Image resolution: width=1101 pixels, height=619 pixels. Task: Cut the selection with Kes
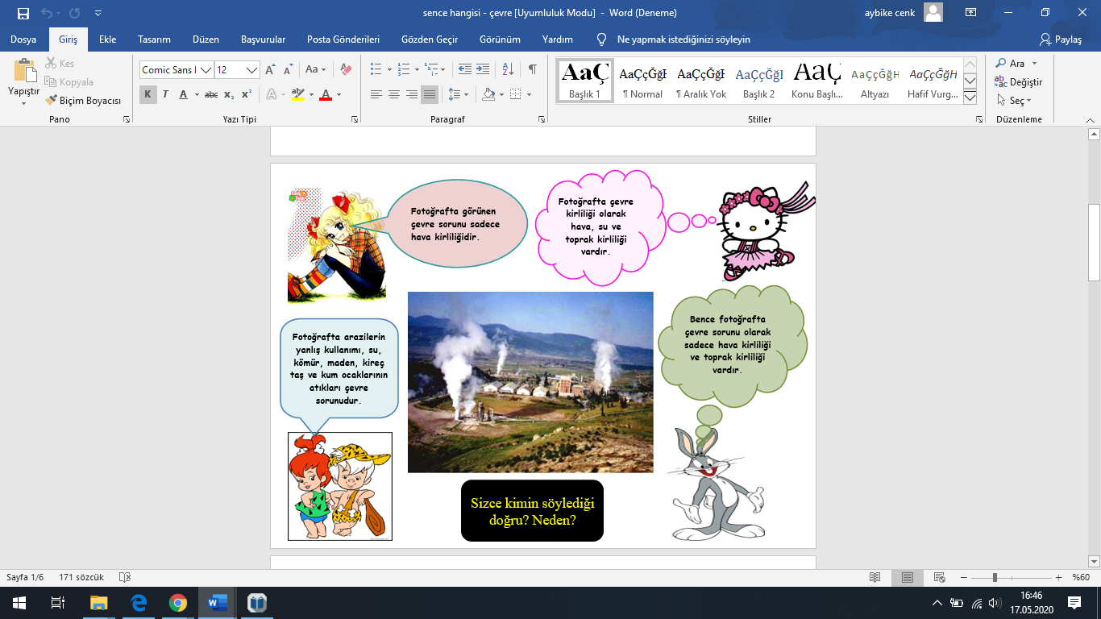tap(60, 64)
